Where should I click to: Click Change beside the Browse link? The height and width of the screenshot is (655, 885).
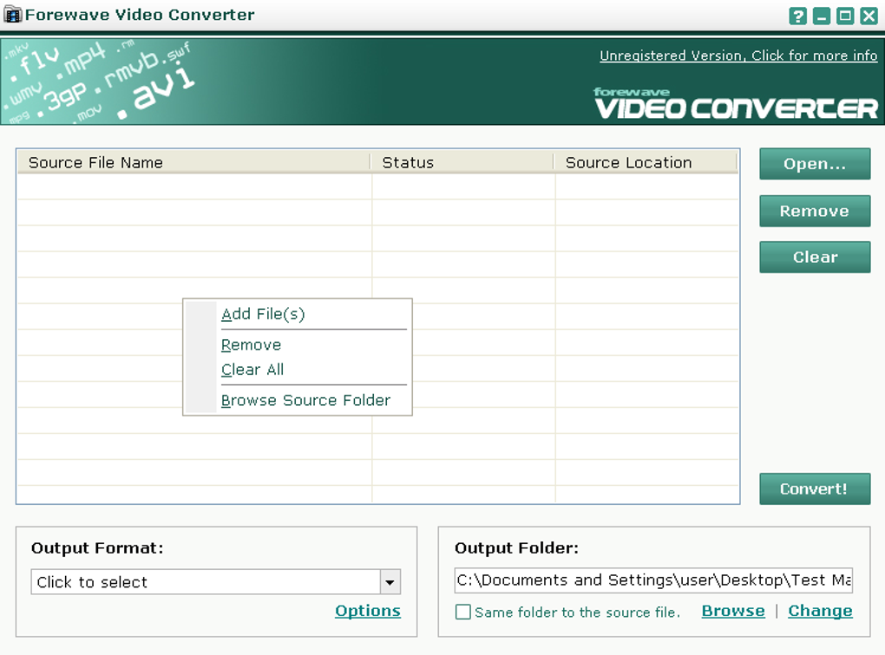tap(819, 611)
